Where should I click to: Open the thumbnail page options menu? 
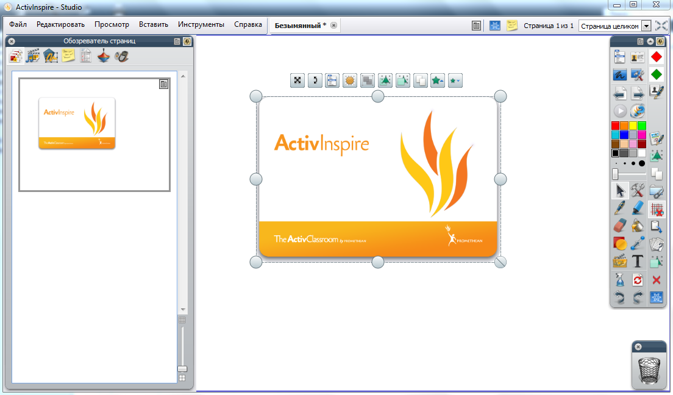(x=163, y=84)
